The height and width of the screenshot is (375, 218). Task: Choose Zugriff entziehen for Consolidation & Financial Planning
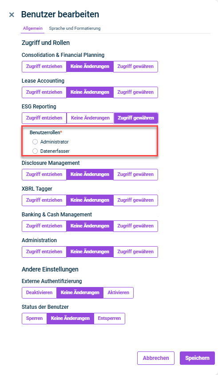(44, 67)
